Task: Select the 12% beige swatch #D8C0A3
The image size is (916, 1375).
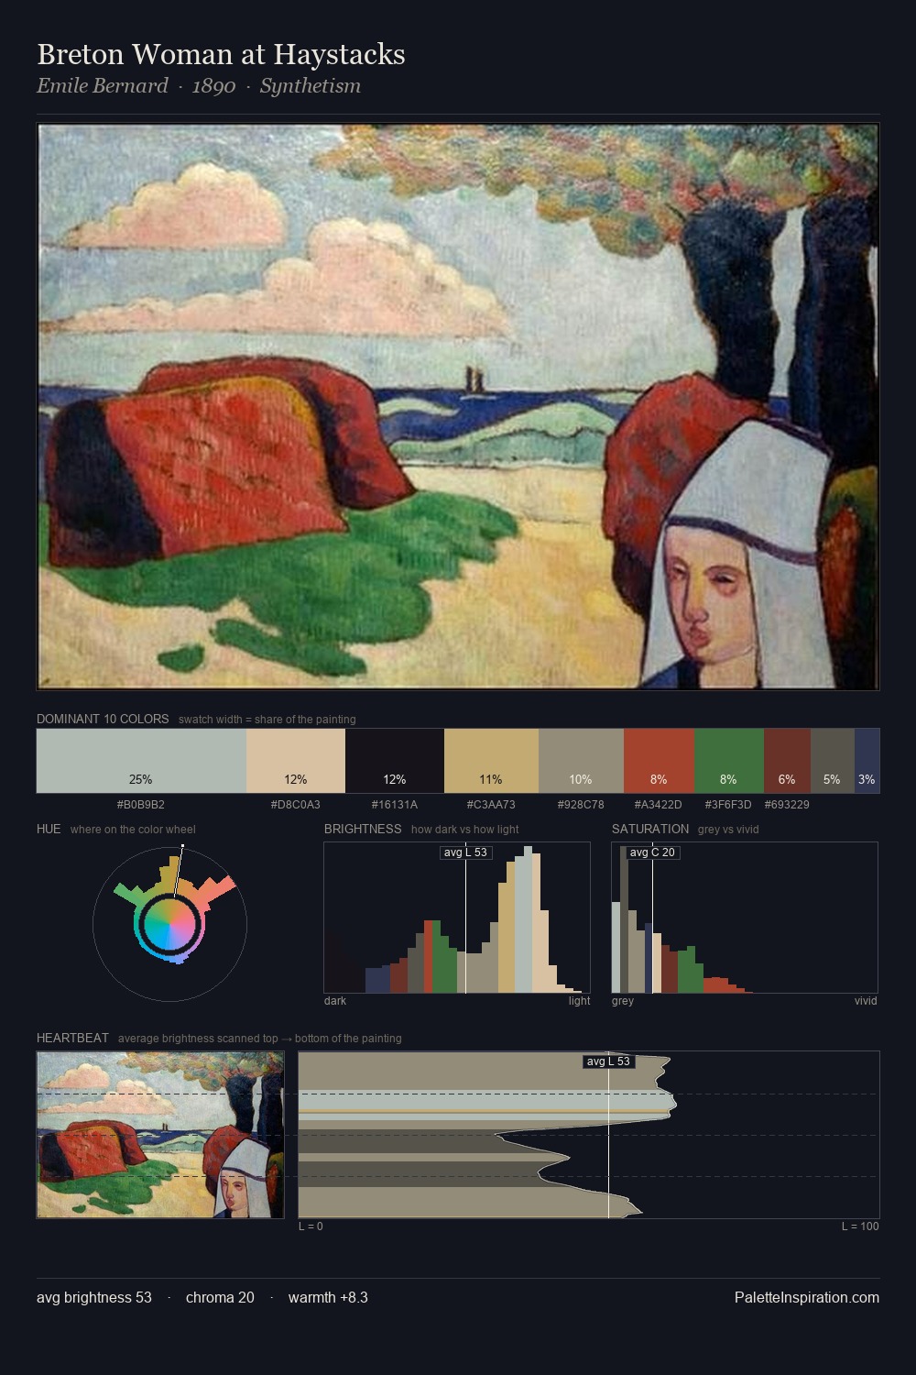Action: click(x=296, y=761)
